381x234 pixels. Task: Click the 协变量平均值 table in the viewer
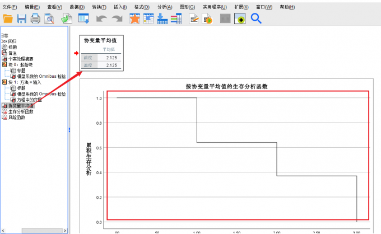(x=100, y=54)
